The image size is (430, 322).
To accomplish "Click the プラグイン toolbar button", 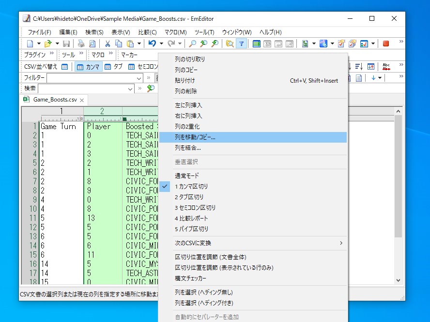I will coord(34,55).
